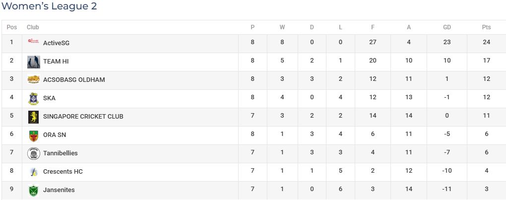Sort table by Pts column header

point(486,27)
